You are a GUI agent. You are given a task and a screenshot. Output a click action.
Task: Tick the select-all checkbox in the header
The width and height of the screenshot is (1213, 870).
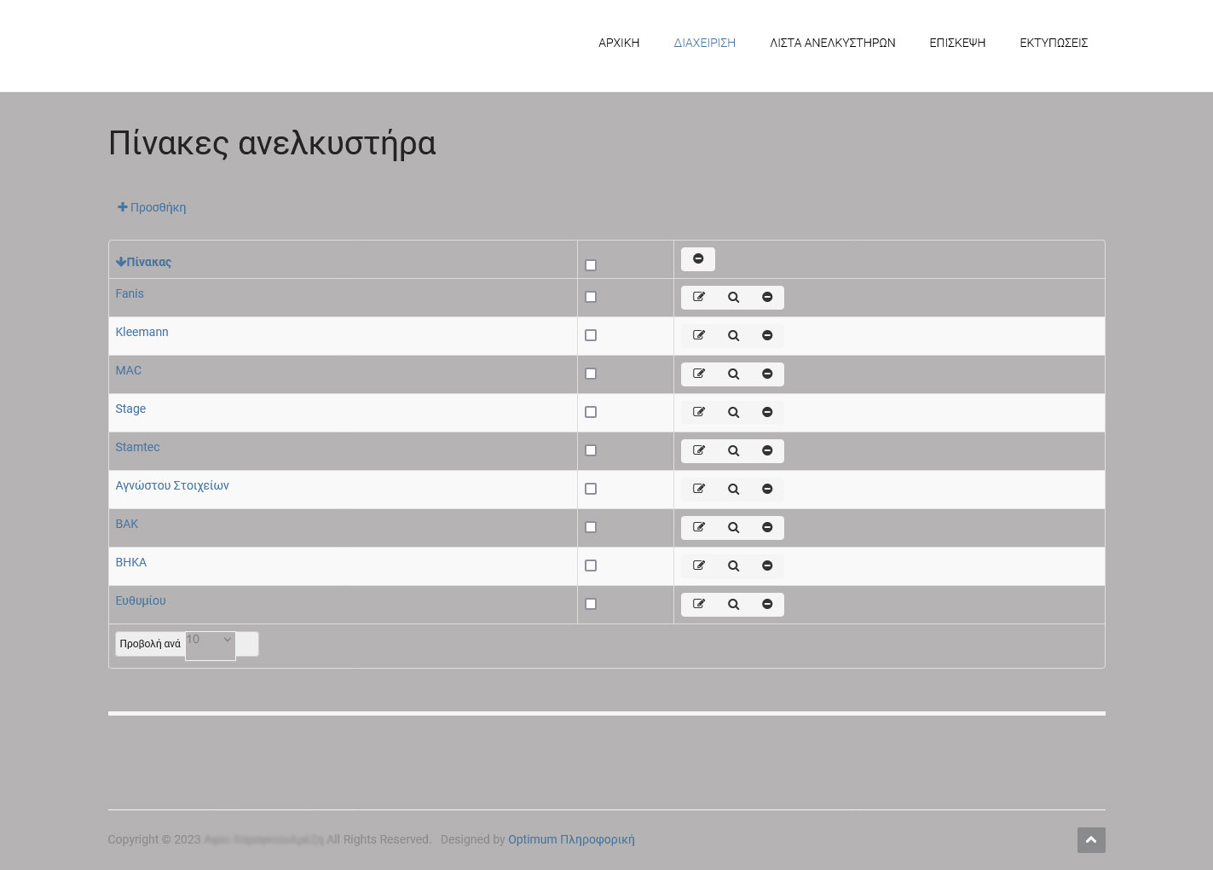point(590,264)
